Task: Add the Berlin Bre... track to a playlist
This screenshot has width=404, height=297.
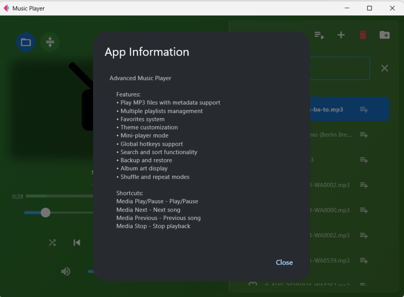Action: pos(364,135)
